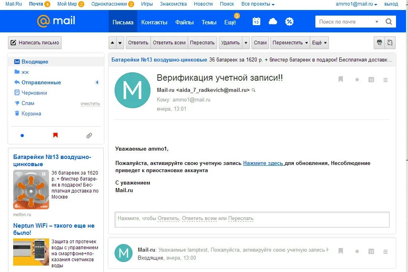
Task: Click the refresh layout icon beside print
Action: [x=390, y=42]
